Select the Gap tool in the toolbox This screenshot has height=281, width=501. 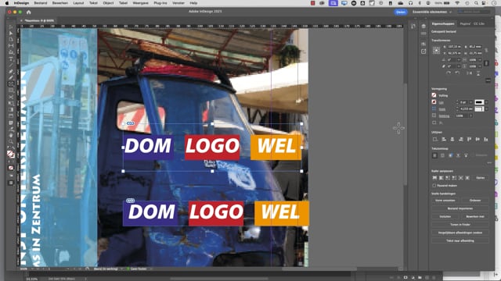click(11, 46)
